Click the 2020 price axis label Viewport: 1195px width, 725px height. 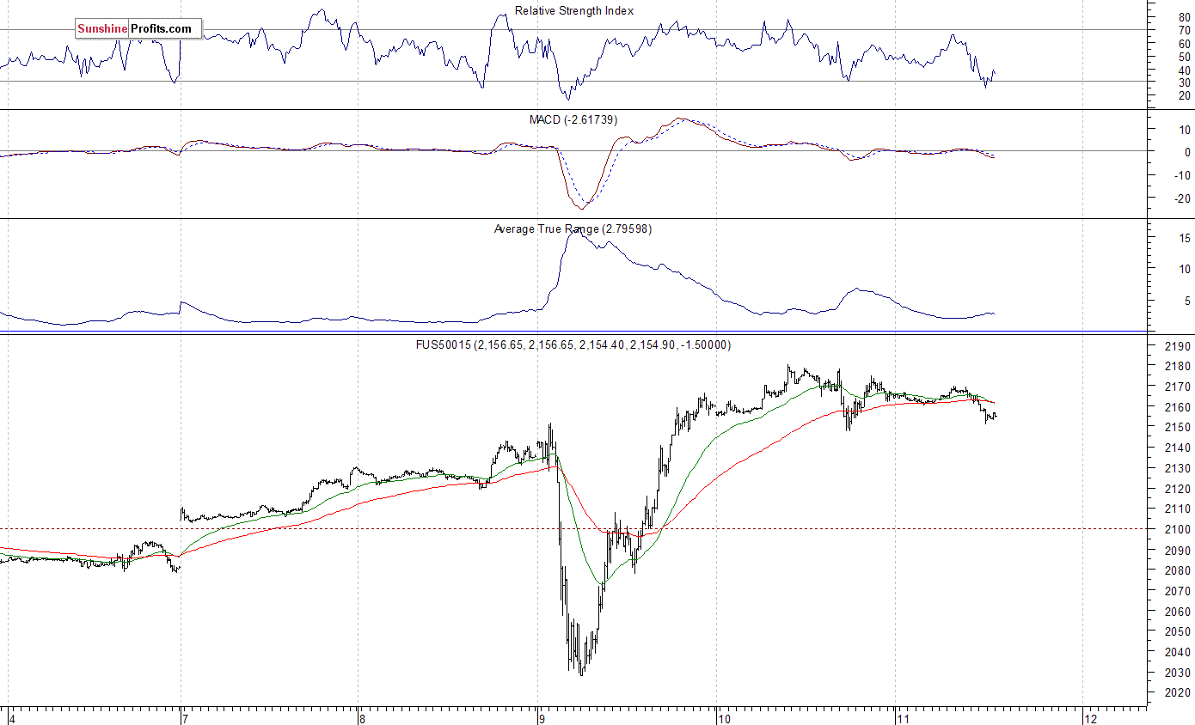click(1179, 694)
